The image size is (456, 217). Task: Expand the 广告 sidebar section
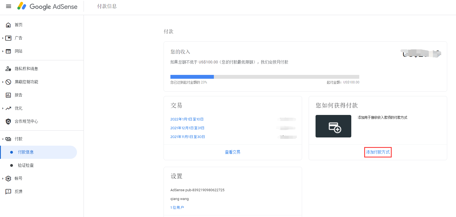[3, 38]
